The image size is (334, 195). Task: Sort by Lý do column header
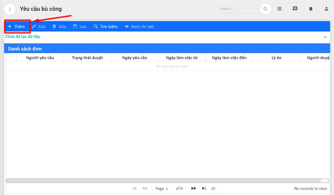pyautogui.click(x=277, y=58)
